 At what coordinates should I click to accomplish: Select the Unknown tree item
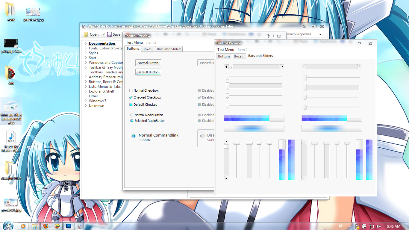tap(96, 106)
